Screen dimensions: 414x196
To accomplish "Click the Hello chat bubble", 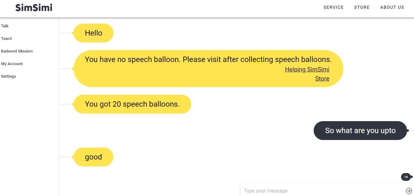I will coord(93,33).
